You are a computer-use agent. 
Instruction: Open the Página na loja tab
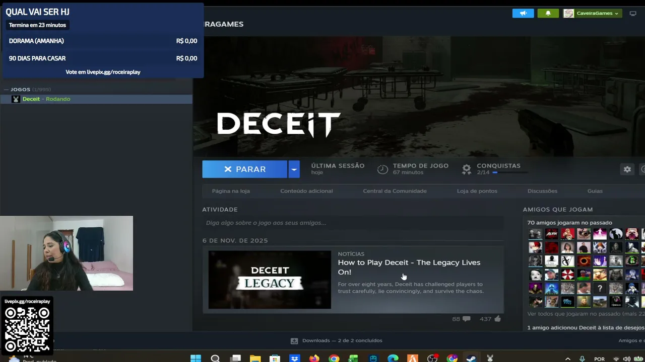[x=231, y=191]
